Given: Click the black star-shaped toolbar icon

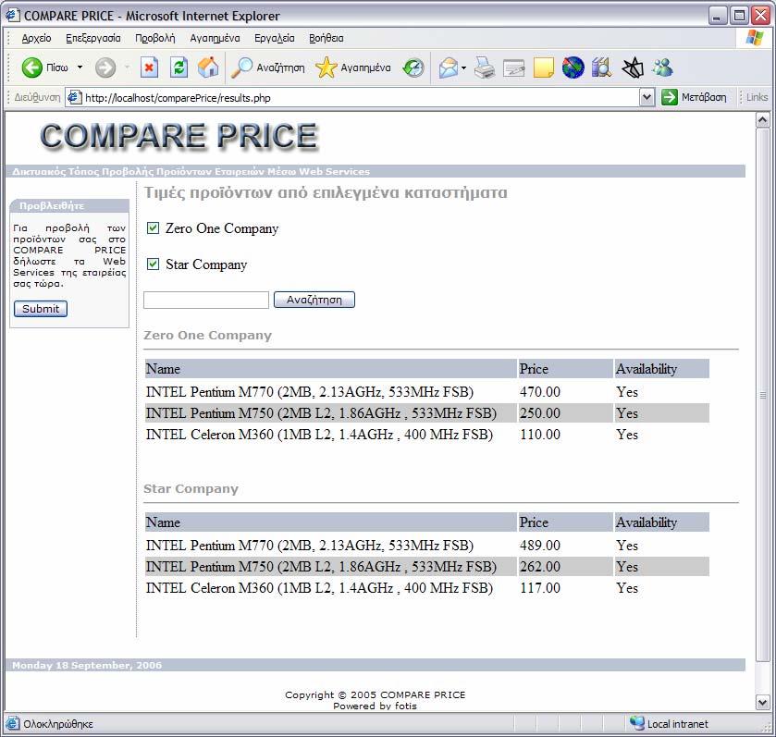Looking at the screenshot, I should 633,68.
